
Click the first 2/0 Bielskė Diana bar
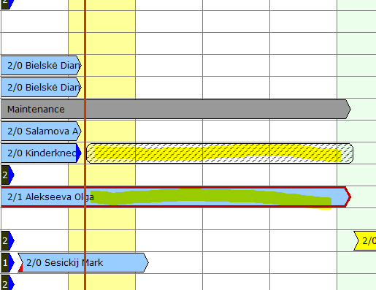coord(41,66)
